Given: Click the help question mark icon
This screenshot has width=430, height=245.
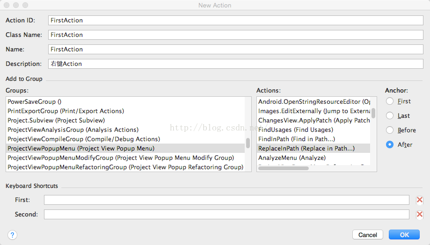Looking at the screenshot, I should 12,235.
